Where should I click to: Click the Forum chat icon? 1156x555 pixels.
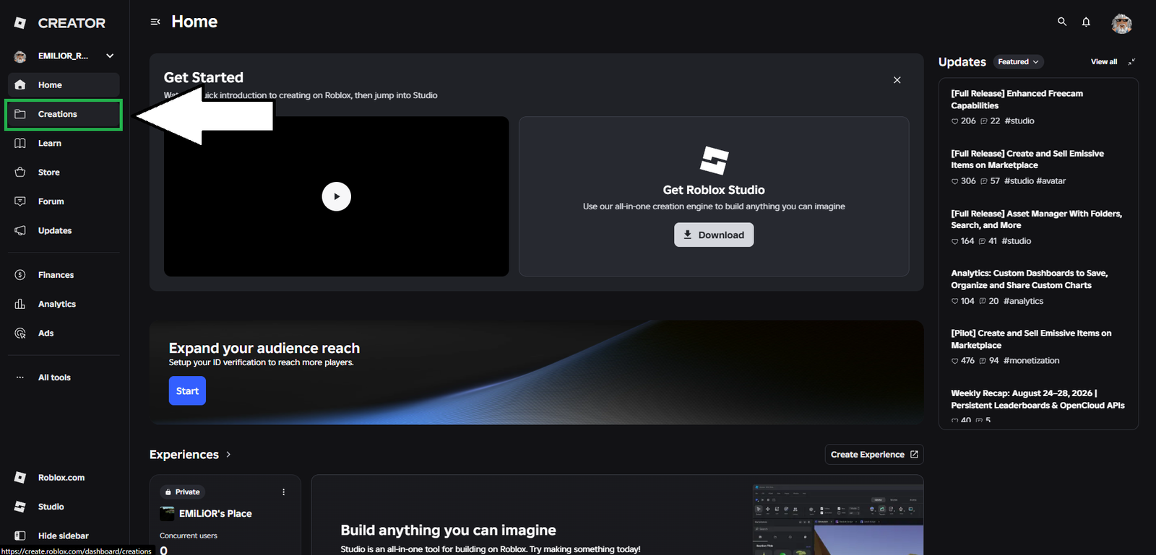20,201
